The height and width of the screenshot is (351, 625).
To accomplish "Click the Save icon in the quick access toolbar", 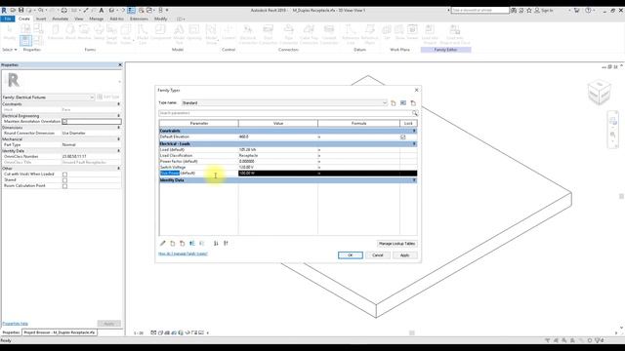I will point(21,10).
